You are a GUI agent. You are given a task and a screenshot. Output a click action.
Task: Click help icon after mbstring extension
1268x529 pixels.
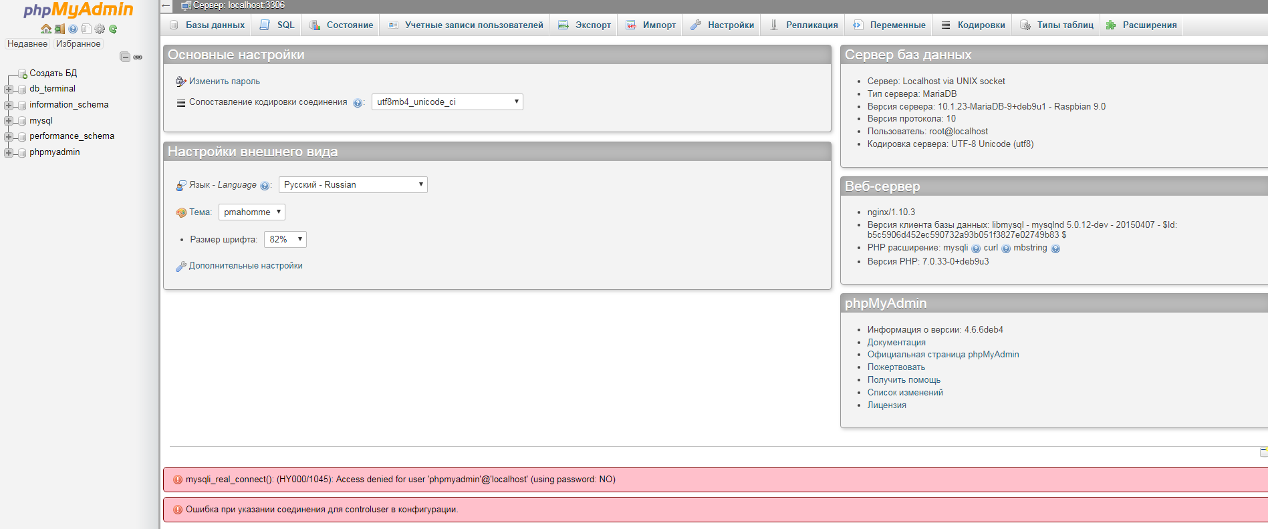(1055, 248)
